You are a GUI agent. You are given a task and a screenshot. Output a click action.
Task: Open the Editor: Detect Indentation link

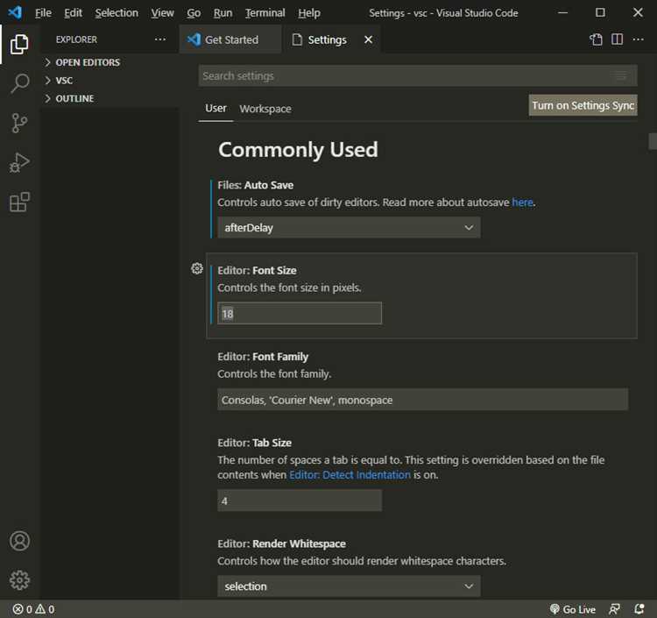[350, 474]
